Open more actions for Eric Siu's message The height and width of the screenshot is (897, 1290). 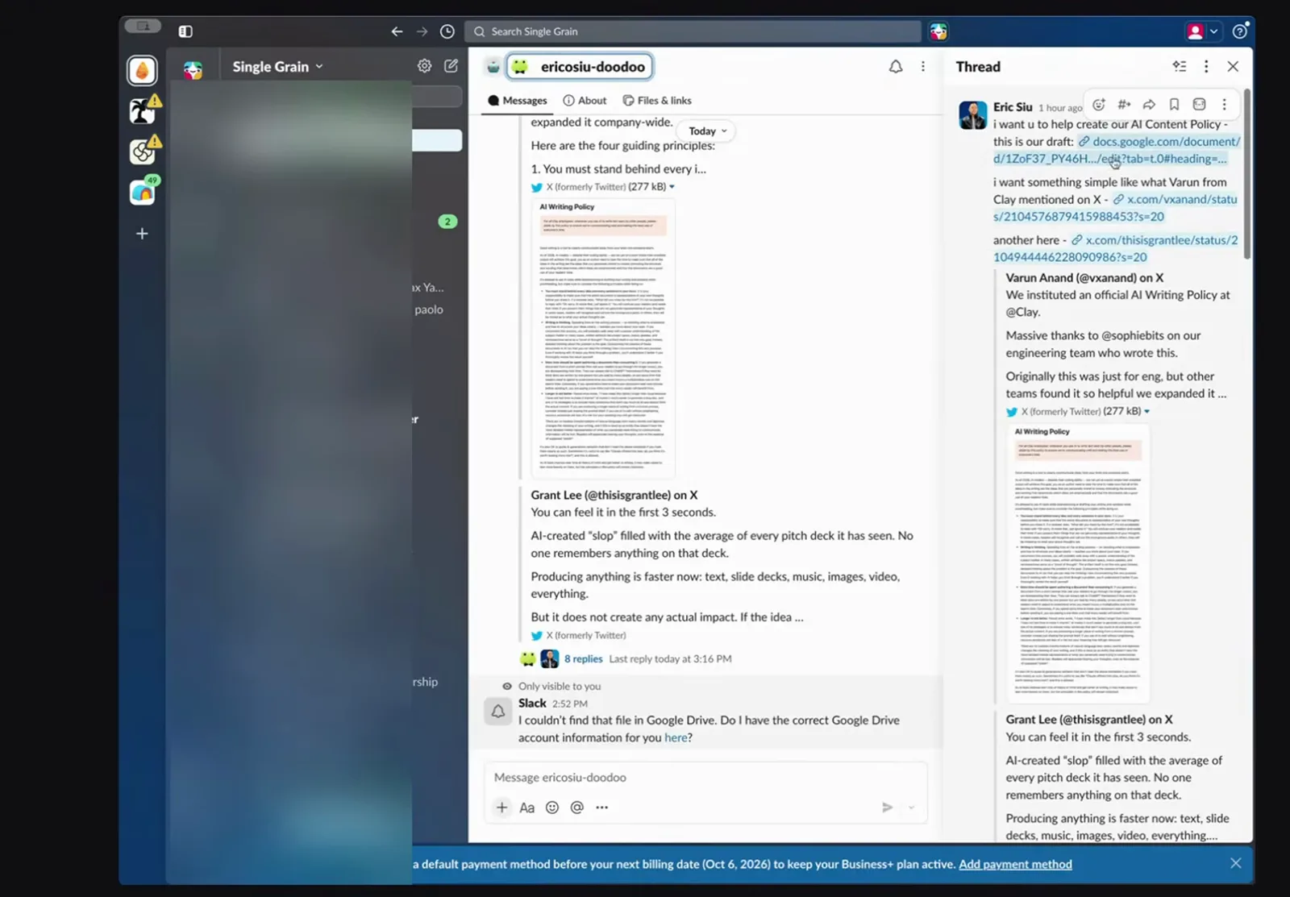(1224, 104)
